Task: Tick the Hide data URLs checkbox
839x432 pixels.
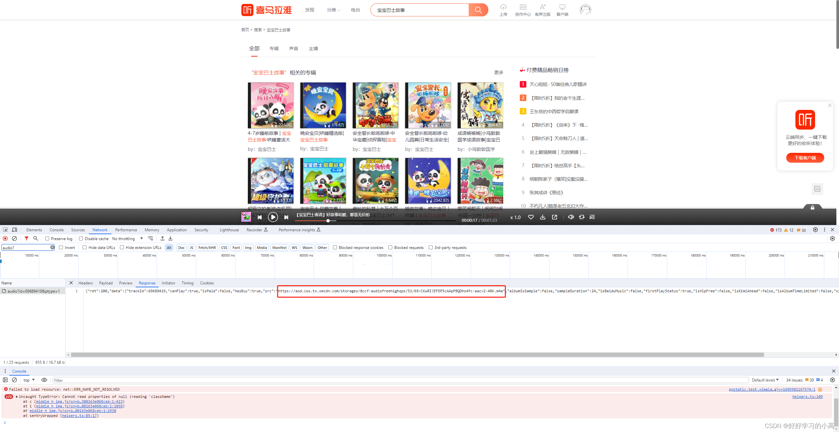Action: [x=85, y=247]
